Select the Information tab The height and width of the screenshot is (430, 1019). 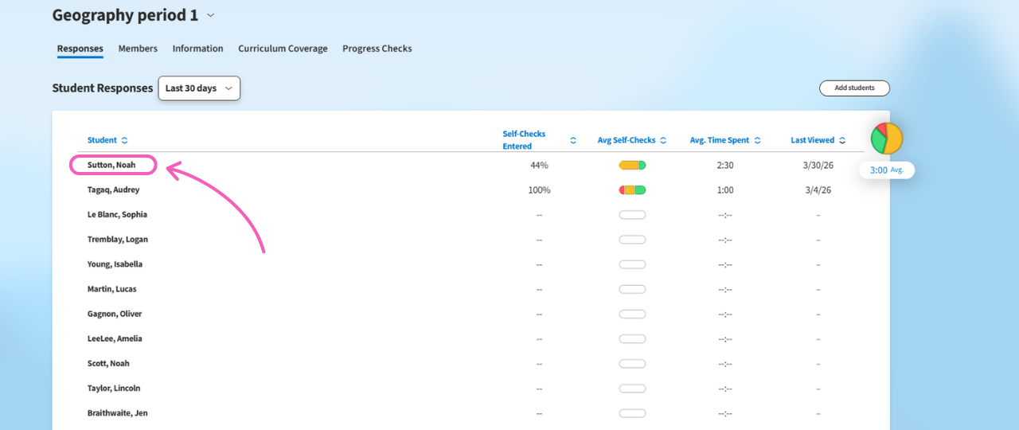tap(197, 49)
